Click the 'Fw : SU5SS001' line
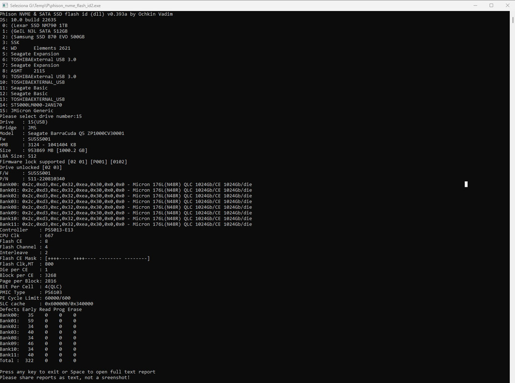 [25, 139]
